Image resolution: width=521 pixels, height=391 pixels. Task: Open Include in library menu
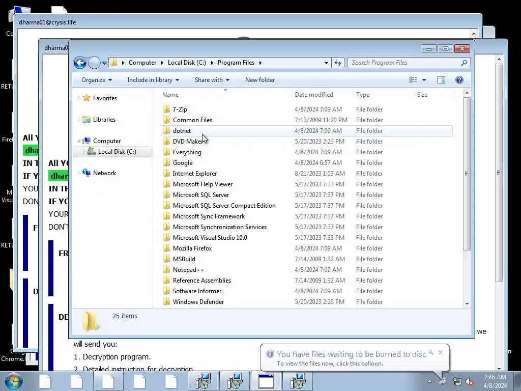click(153, 80)
